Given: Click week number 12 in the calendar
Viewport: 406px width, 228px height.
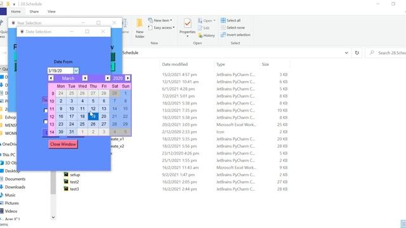Looking at the screenshot, I should point(52,117).
